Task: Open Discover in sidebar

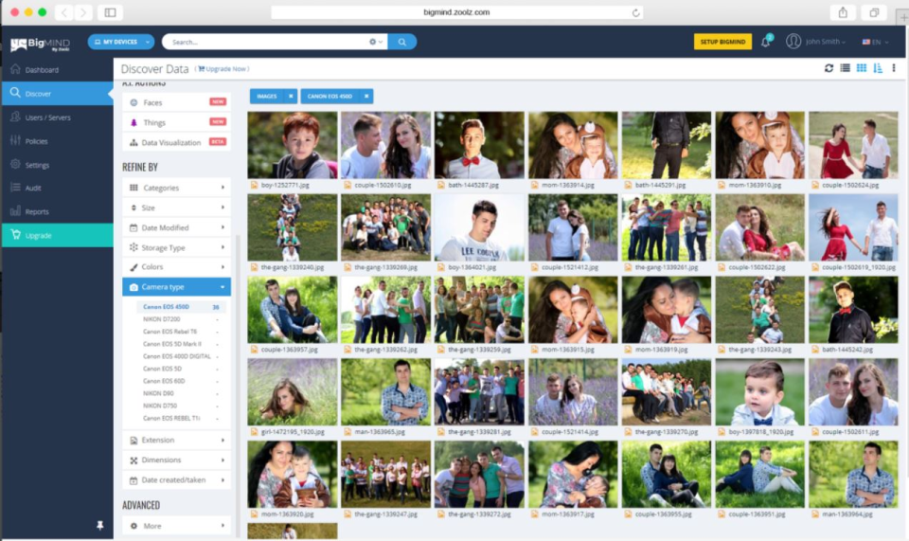Action: [x=58, y=94]
